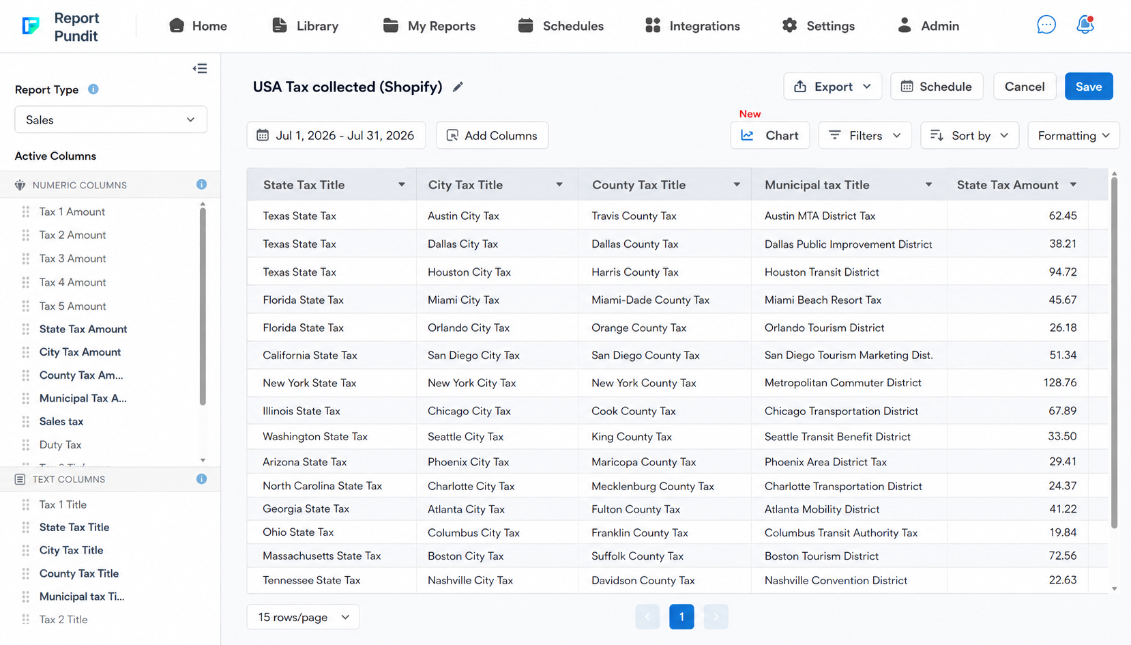This screenshot has width=1131, height=645.
Task: Grab the drag handle beside Duty Tax
Action: pyautogui.click(x=26, y=445)
